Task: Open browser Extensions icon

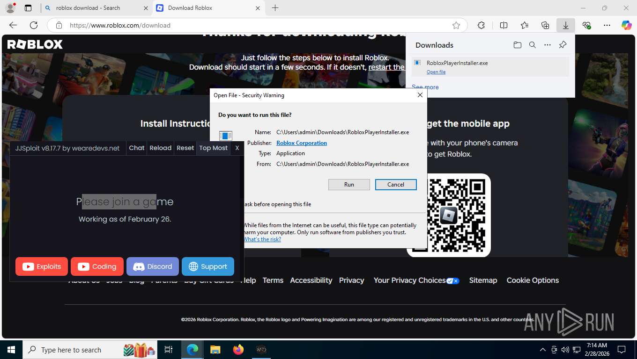Action: coord(481,25)
